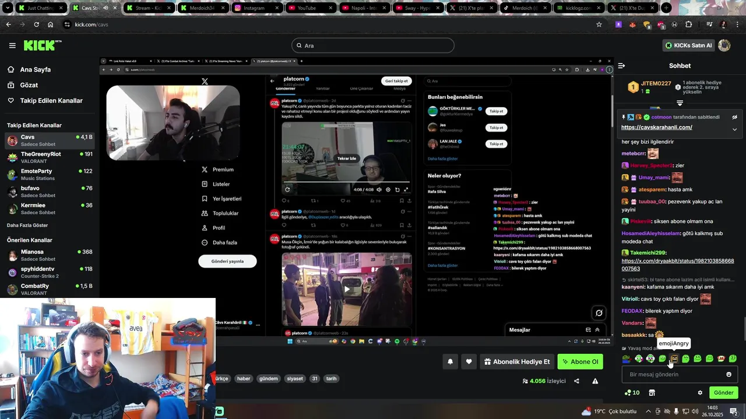
Task: Click KICKs Satın Al button
Action: [x=689, y=45]
